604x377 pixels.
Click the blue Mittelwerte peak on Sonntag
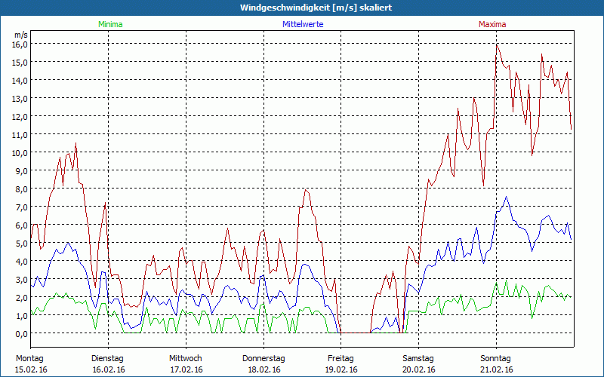tap(506, 197)
